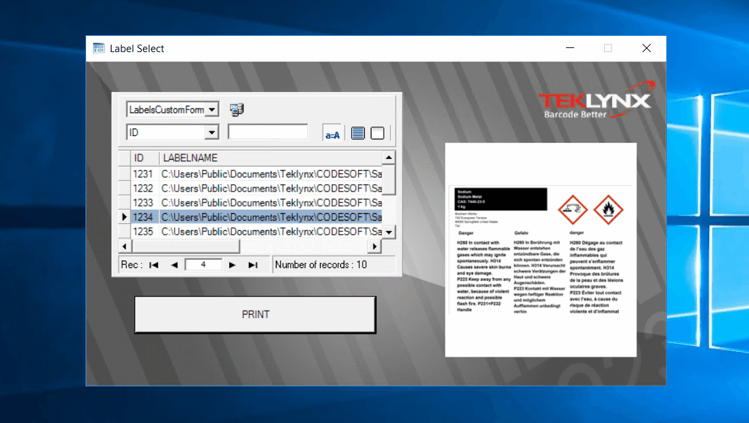Viewport: 749px width, 423px height.
Task: Click the horizontal scroll right arrow
Action: coord(374,246)
